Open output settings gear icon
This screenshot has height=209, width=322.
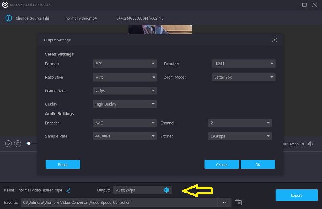[x=166, y=190]
